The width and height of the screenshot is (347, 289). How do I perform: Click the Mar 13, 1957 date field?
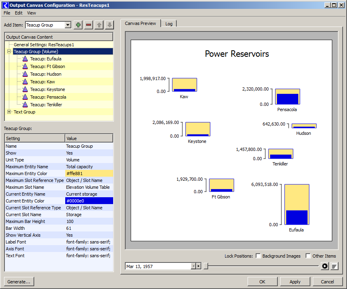coord(158,266)
